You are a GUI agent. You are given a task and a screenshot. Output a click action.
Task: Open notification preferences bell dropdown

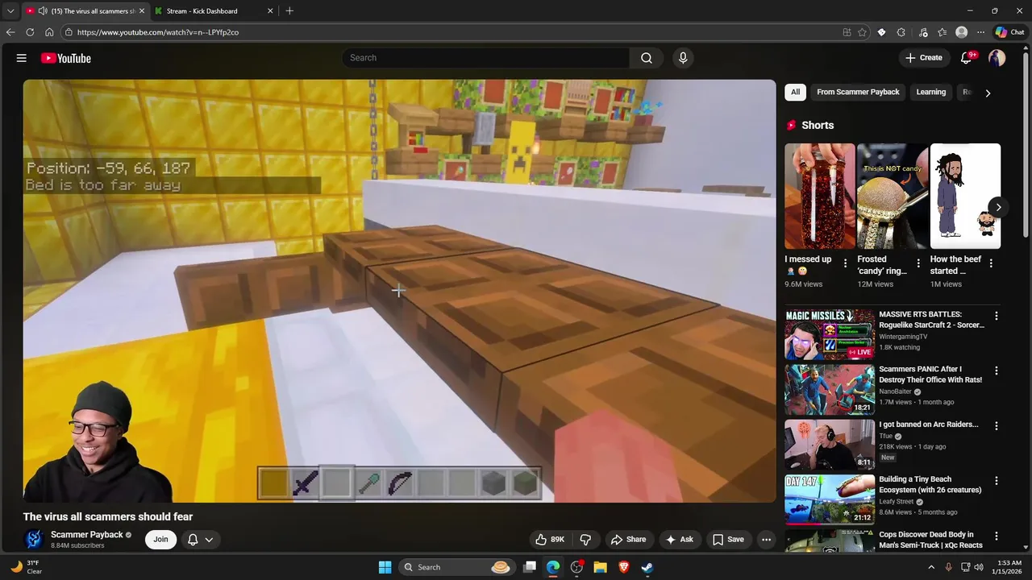point(200,540)
